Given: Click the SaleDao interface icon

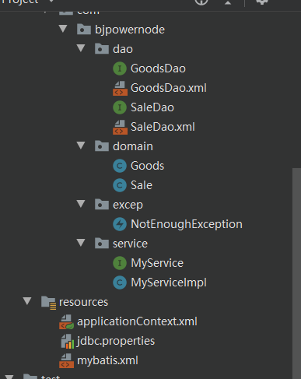Looking at the screenshot, I should tap(120, 107).
